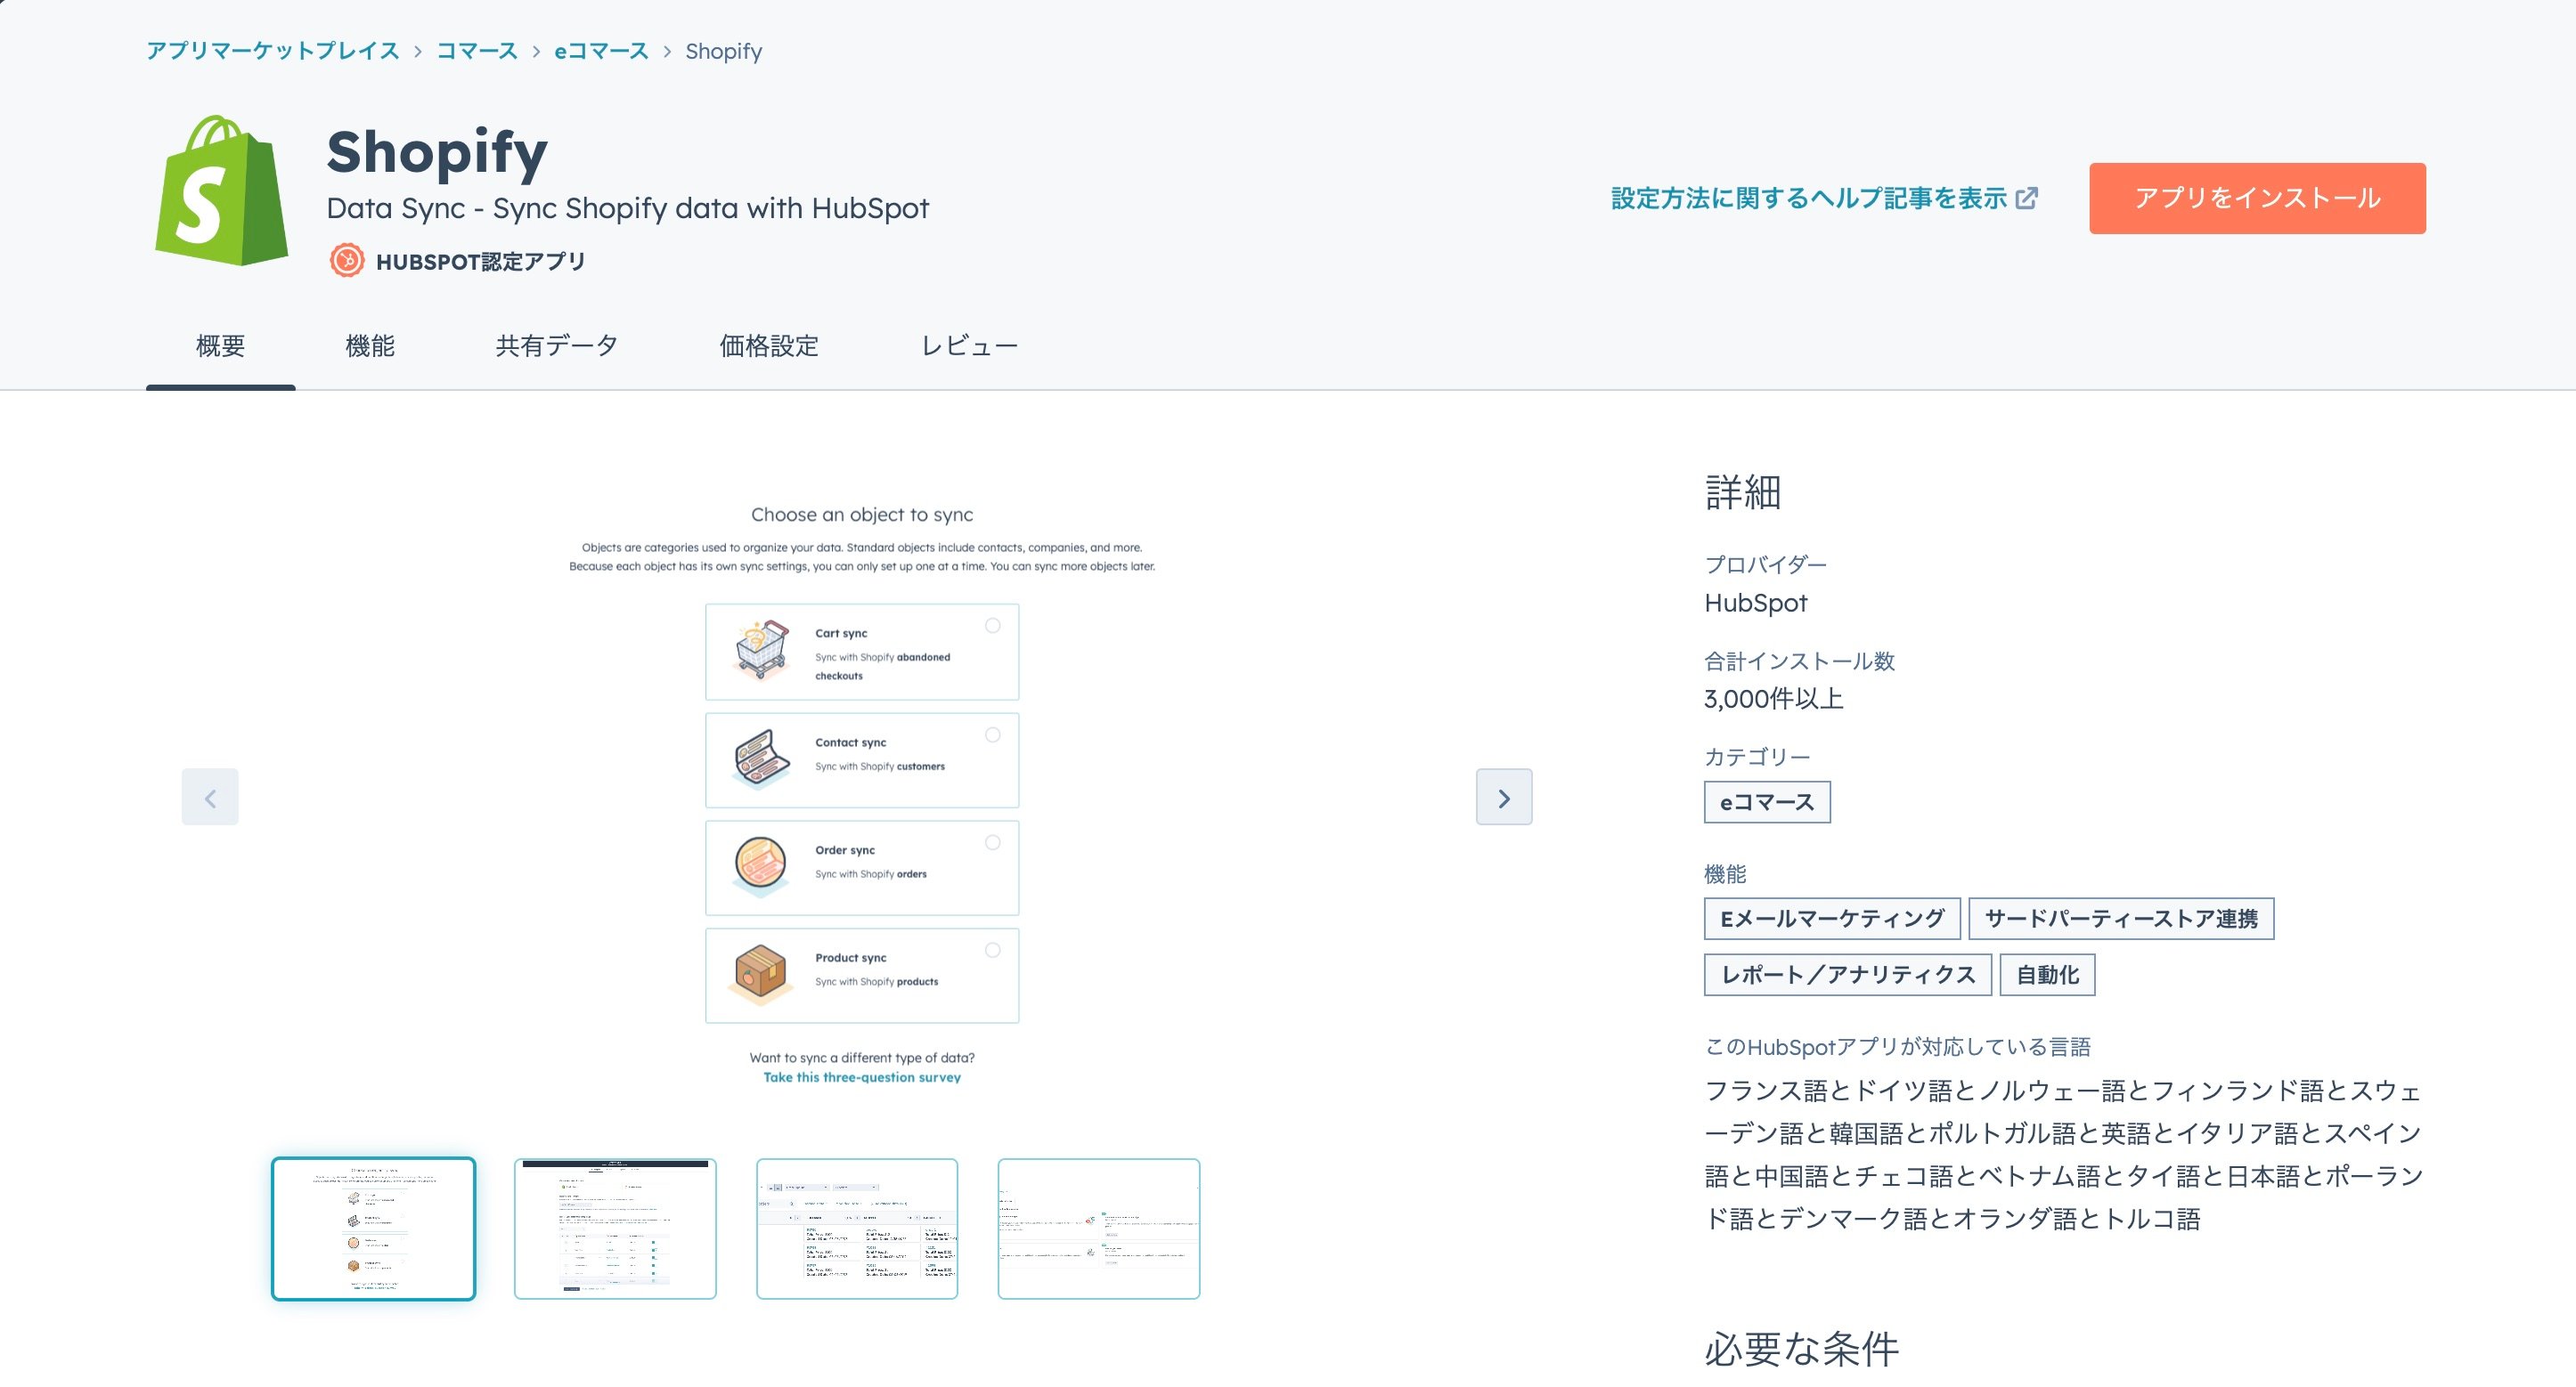Click the Order sync round illustration
2576x1387 pixels.
pyautogui.click(x=761, y=865)
